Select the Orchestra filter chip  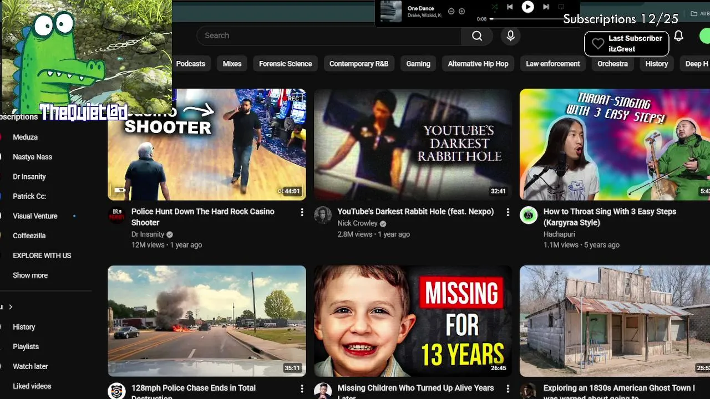pyautogui.click(x=612, y=64)
